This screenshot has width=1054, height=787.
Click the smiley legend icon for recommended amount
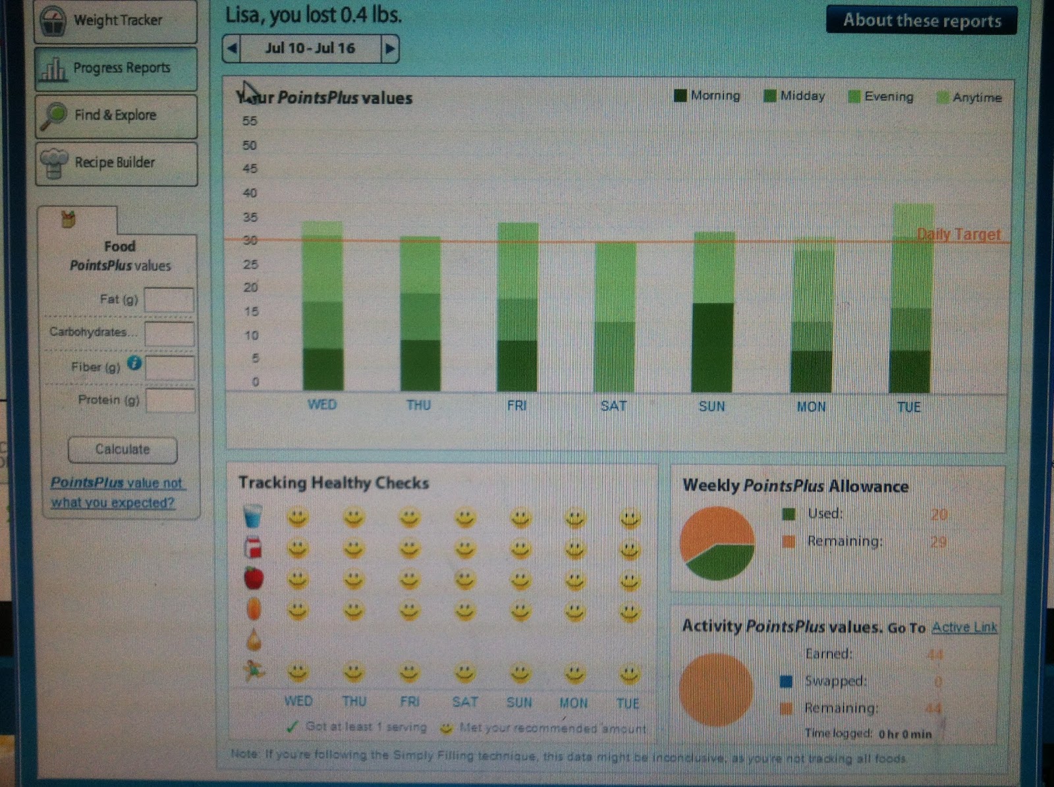tap(447, 728)
